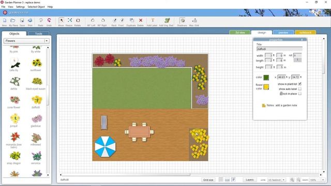Pick the cone flower object

pyautogui.click(x=15, y=100)
